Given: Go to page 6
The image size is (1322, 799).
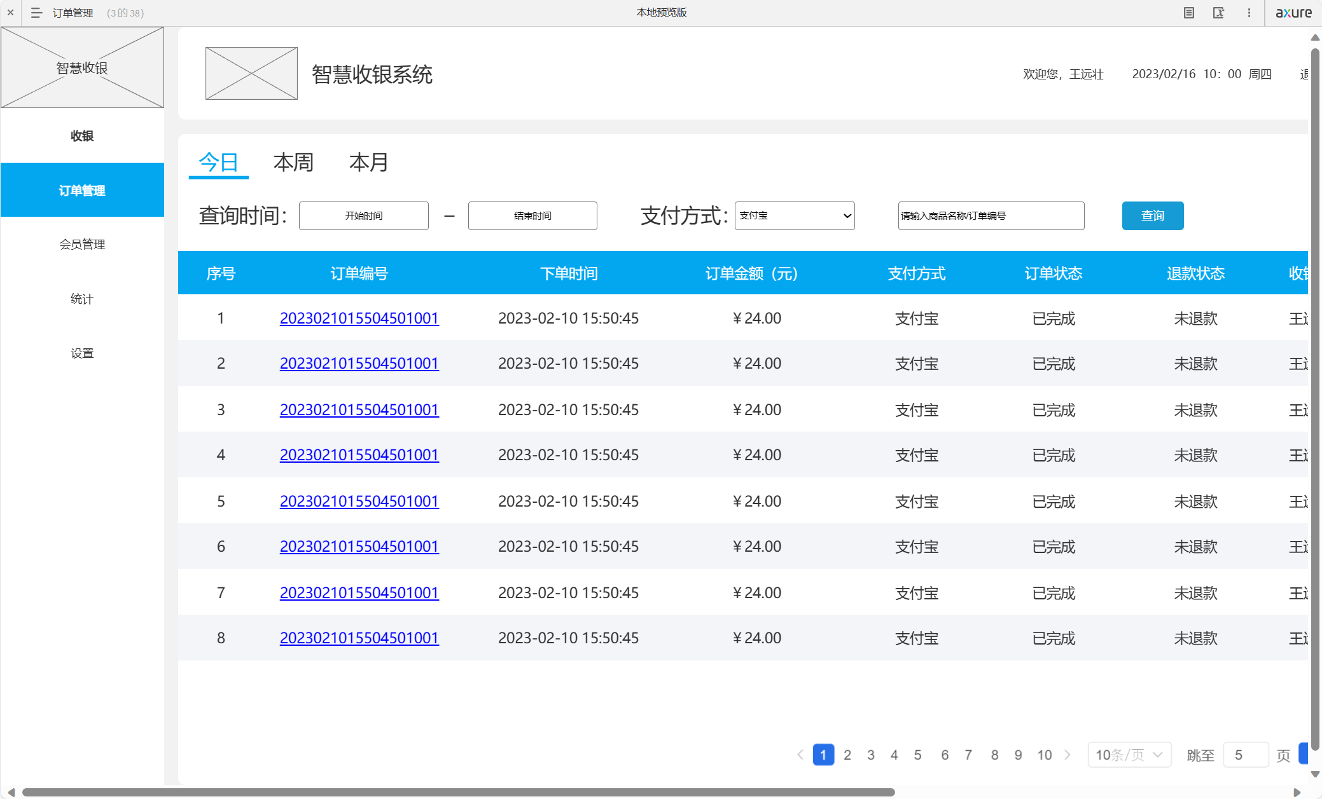Looking at the screenshot, I should point(945,755).
